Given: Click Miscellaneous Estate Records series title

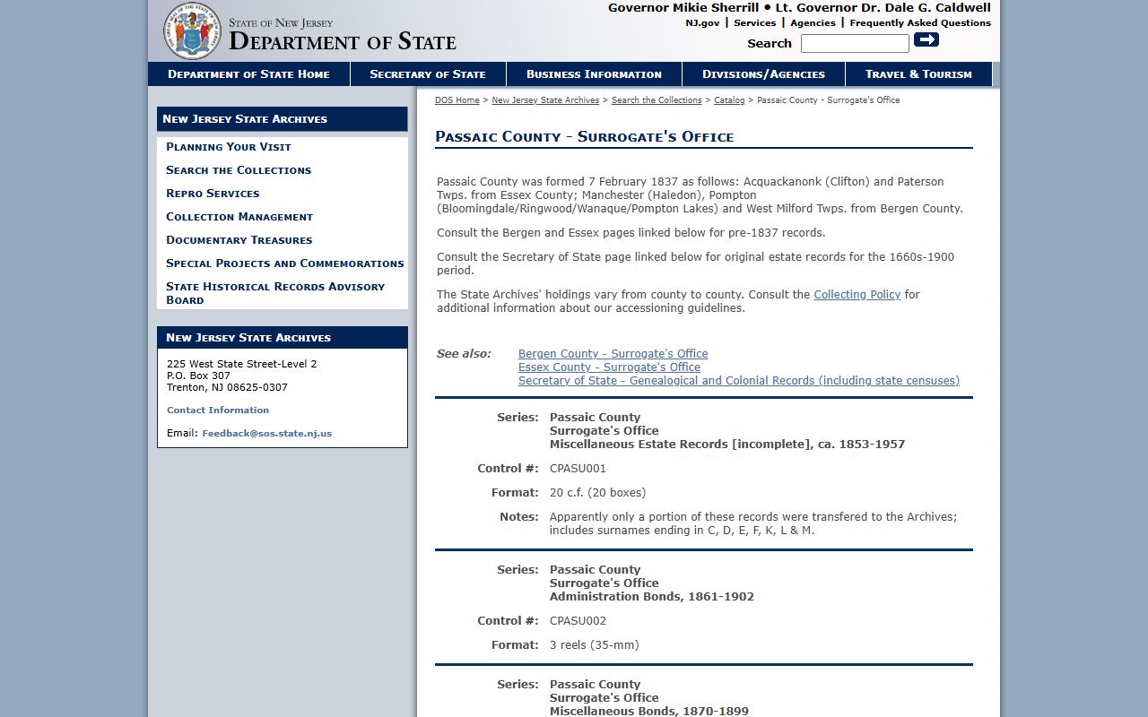Looking at the screenshot, I should [x=727, y=445].
